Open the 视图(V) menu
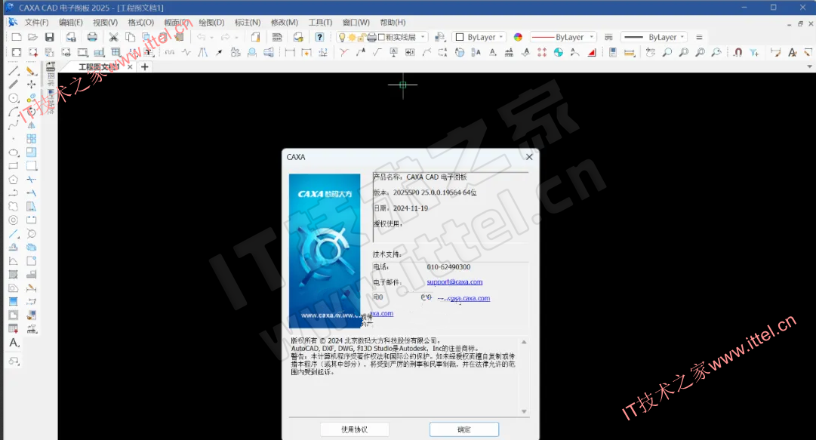 point(105,23)
